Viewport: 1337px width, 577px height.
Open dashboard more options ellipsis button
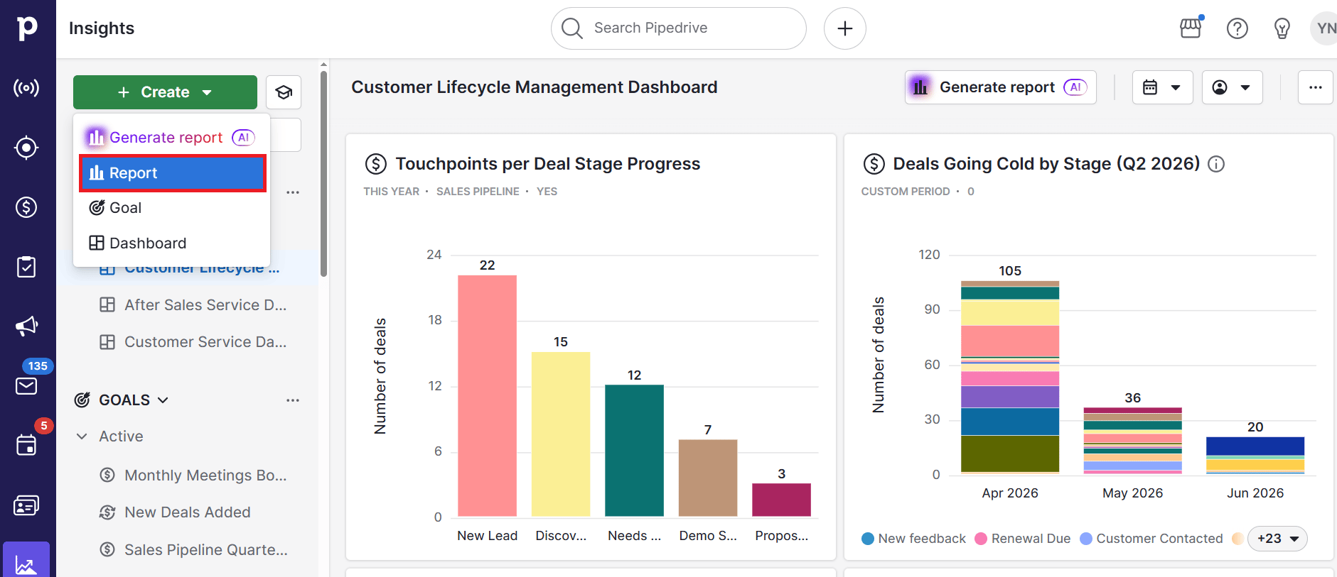coord(1316,87)
